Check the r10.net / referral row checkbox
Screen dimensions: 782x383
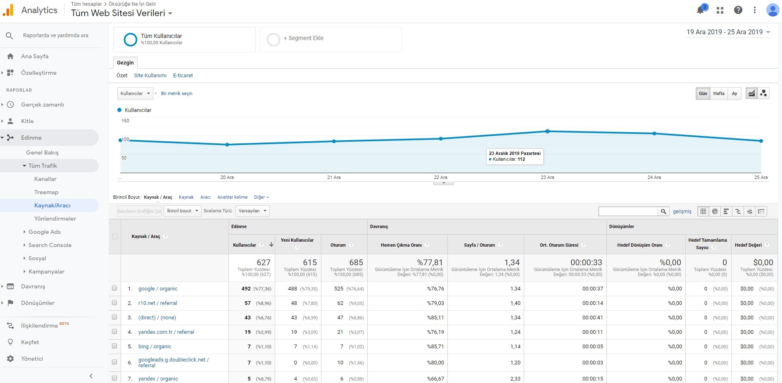click(x=114, y=303)
